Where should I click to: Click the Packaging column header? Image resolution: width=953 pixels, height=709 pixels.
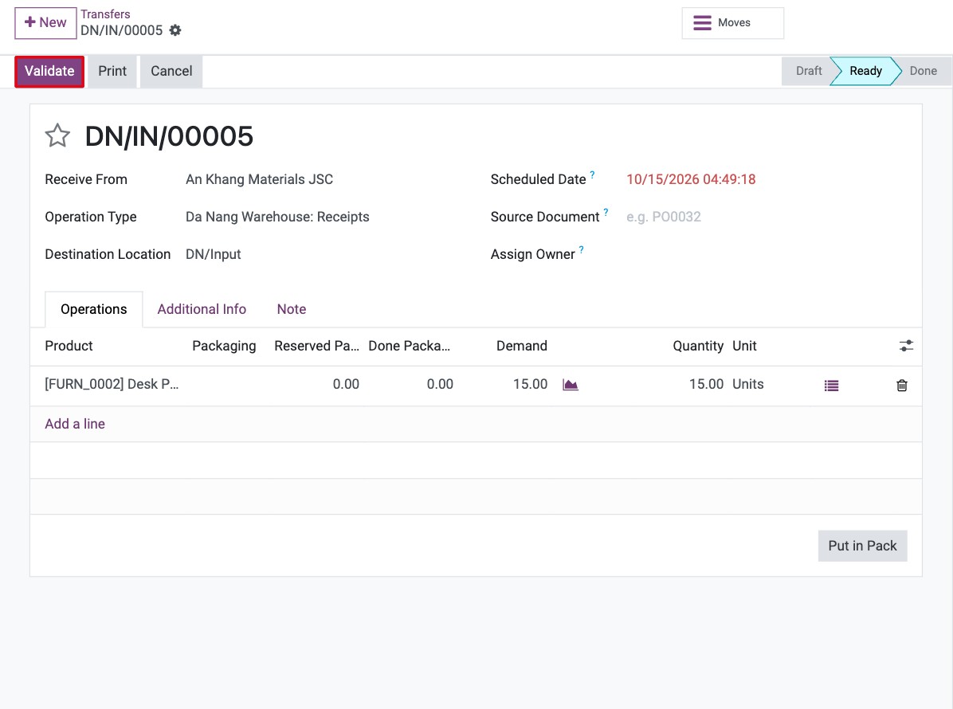[224, 347]
